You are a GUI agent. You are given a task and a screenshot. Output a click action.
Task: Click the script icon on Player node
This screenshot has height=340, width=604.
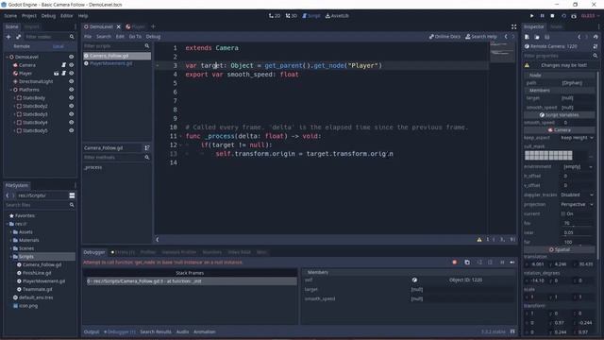[x=63, y=74]
